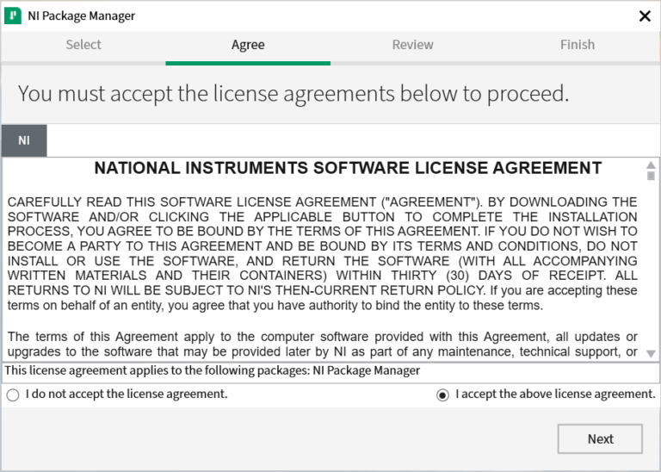Close the NI Package Manager window
661x472 pixels.
pyautogui.click(x=645, y=16)
